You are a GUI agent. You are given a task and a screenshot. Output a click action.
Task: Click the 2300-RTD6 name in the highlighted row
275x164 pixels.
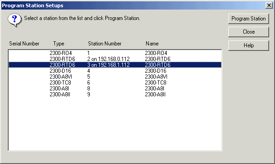pos(157,65)
